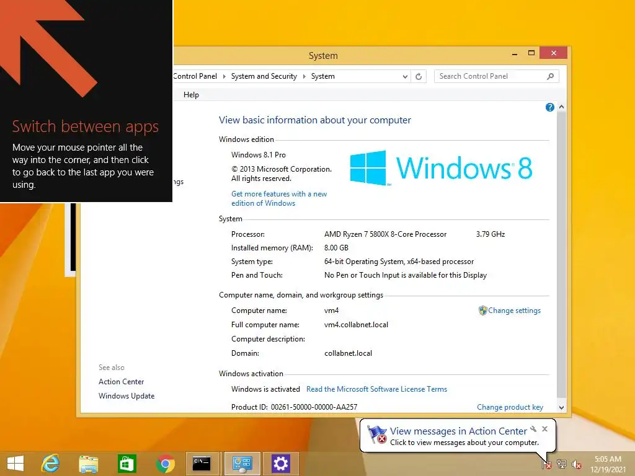Click the System breadcrumb item
The width and height of the screenshot is (635, 476).
[322, 76]
